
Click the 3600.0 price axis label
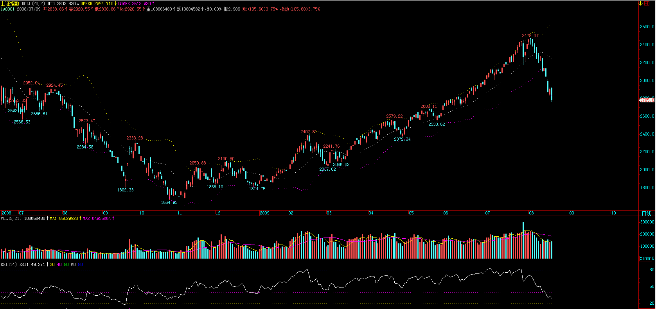[647, 27]
